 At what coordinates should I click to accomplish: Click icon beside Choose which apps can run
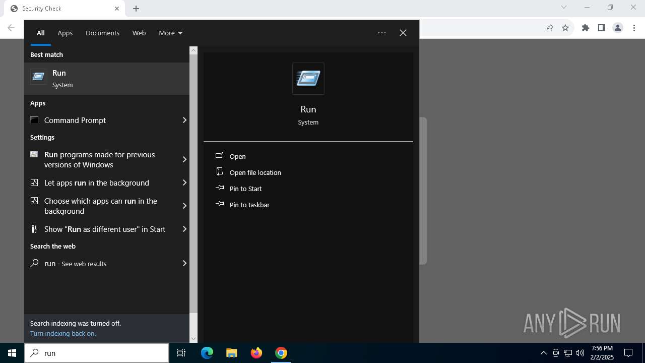pos(34,201)
